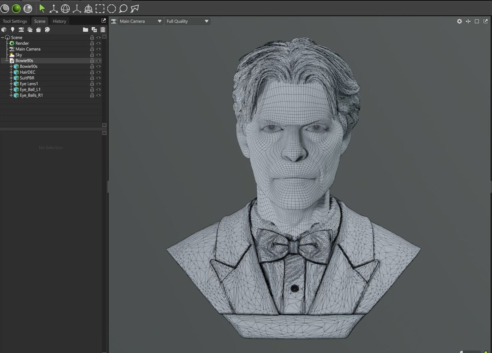Image resolution: width=492 pixels, height=353 pixels.
Task: Choose the polygon selection tool
Action: [x=135, y=8]
